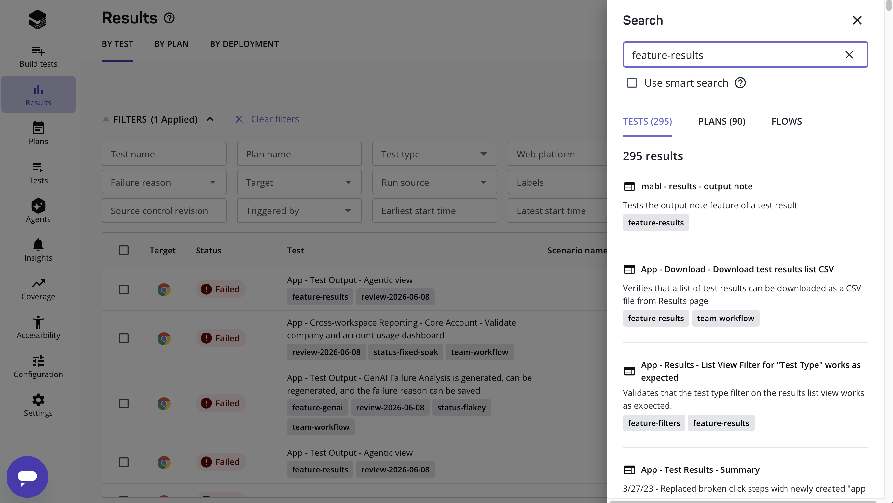This screenshot has width=893, height=503.
Task: Close the Search panel
Action: [857, 20]
